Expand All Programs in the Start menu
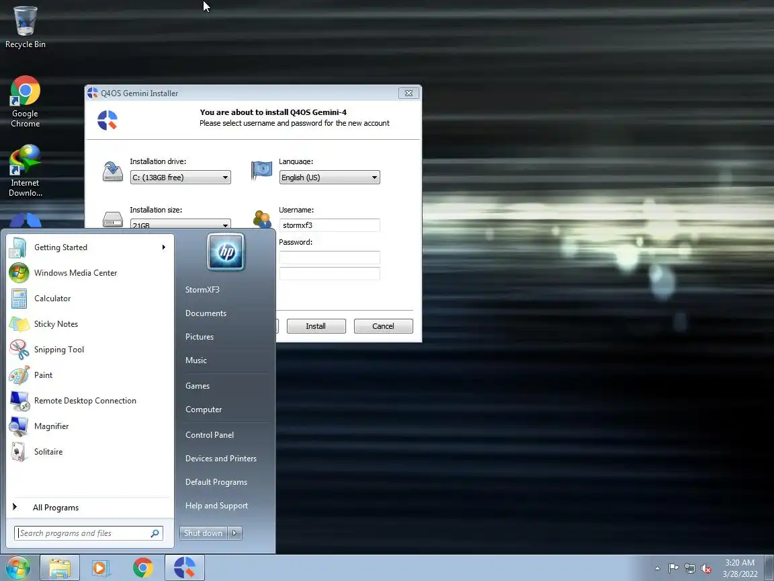Image resolution: width=774 pixels, height=581 pixels. (x=89, y=508)
